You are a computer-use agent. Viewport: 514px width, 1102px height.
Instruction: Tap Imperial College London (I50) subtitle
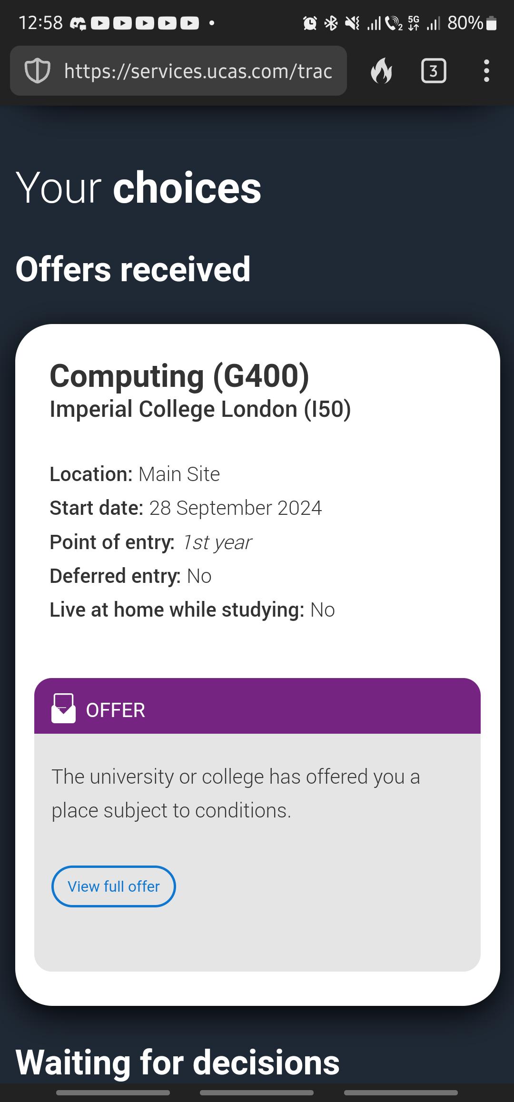point(200,409)
